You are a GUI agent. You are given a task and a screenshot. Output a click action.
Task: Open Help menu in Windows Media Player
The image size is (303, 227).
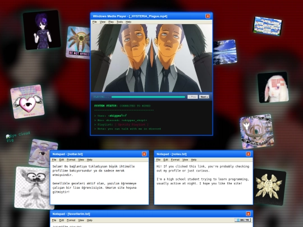(128, 22)
